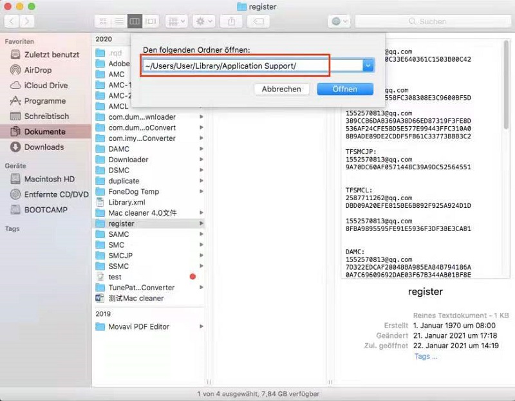The image size is (515, 401).
Task: Click the Tags heading in sidebar
Action: point(12,228)
